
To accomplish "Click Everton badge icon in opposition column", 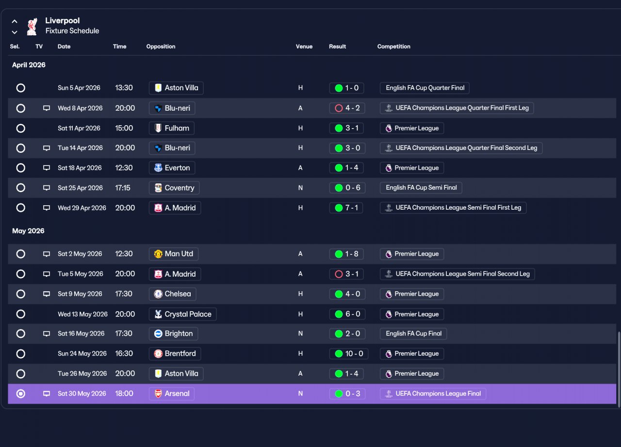I will pos(158,168).
